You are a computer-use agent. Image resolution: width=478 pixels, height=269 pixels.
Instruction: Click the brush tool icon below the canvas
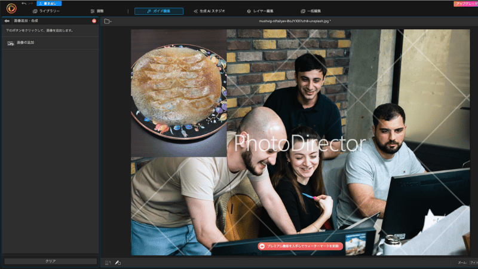118,262
